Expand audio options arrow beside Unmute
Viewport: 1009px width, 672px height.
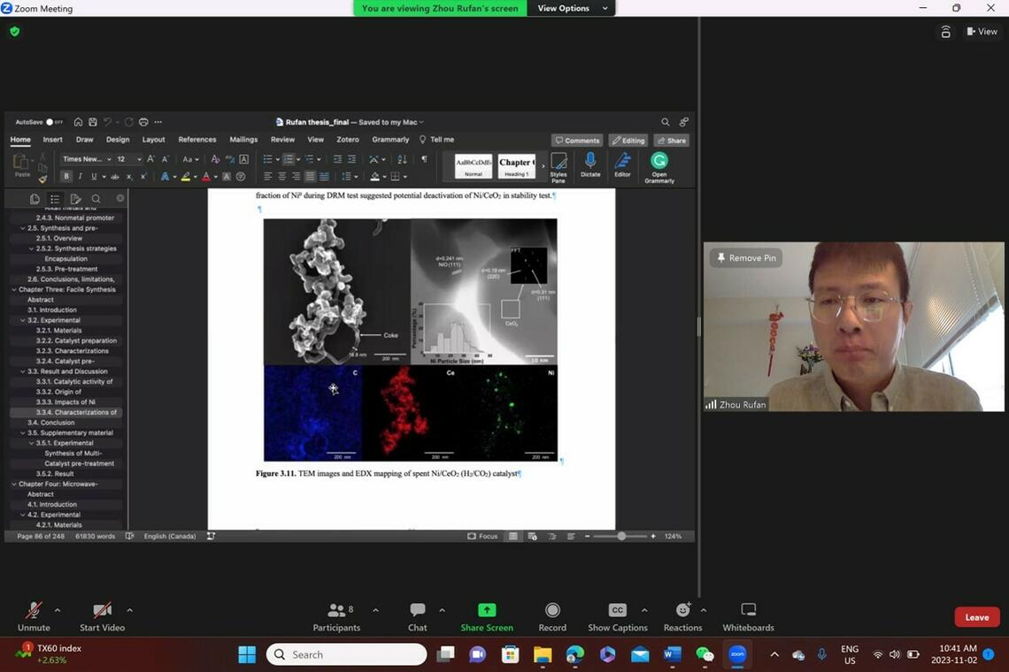(58, 610)
